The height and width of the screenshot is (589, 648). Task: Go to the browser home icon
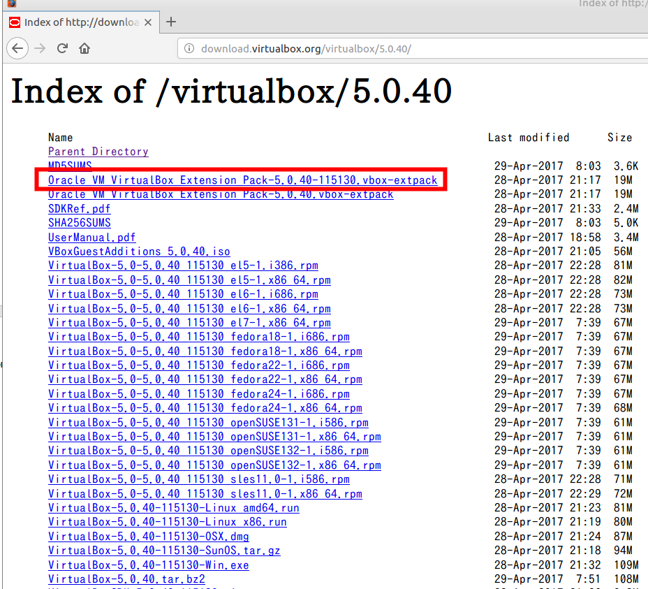pos(84,48)
